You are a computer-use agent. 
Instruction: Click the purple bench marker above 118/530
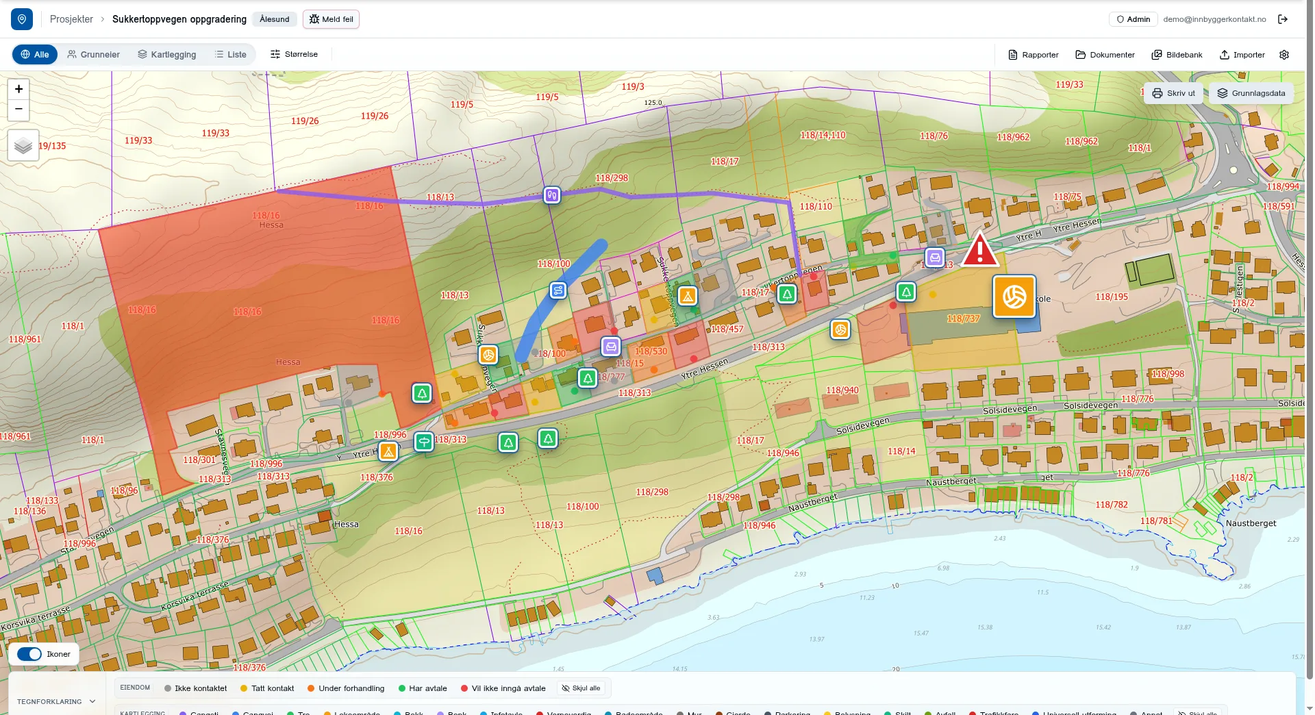point(611,347)
